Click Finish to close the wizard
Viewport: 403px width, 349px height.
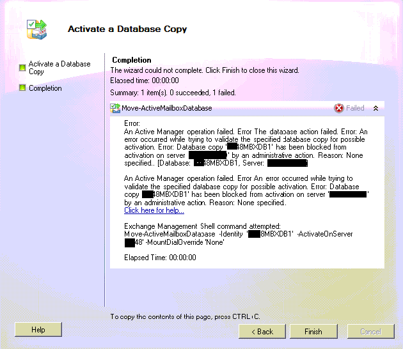pos(313,332)
